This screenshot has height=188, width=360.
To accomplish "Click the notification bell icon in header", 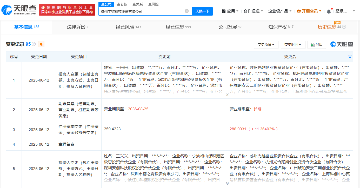I will [329, 11].
